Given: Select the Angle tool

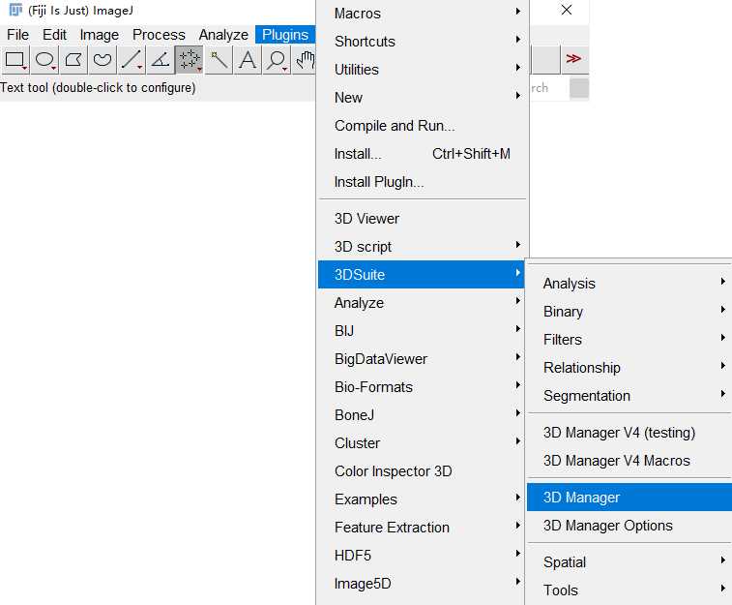Looking at the screenshot, I should coord(161,59).
